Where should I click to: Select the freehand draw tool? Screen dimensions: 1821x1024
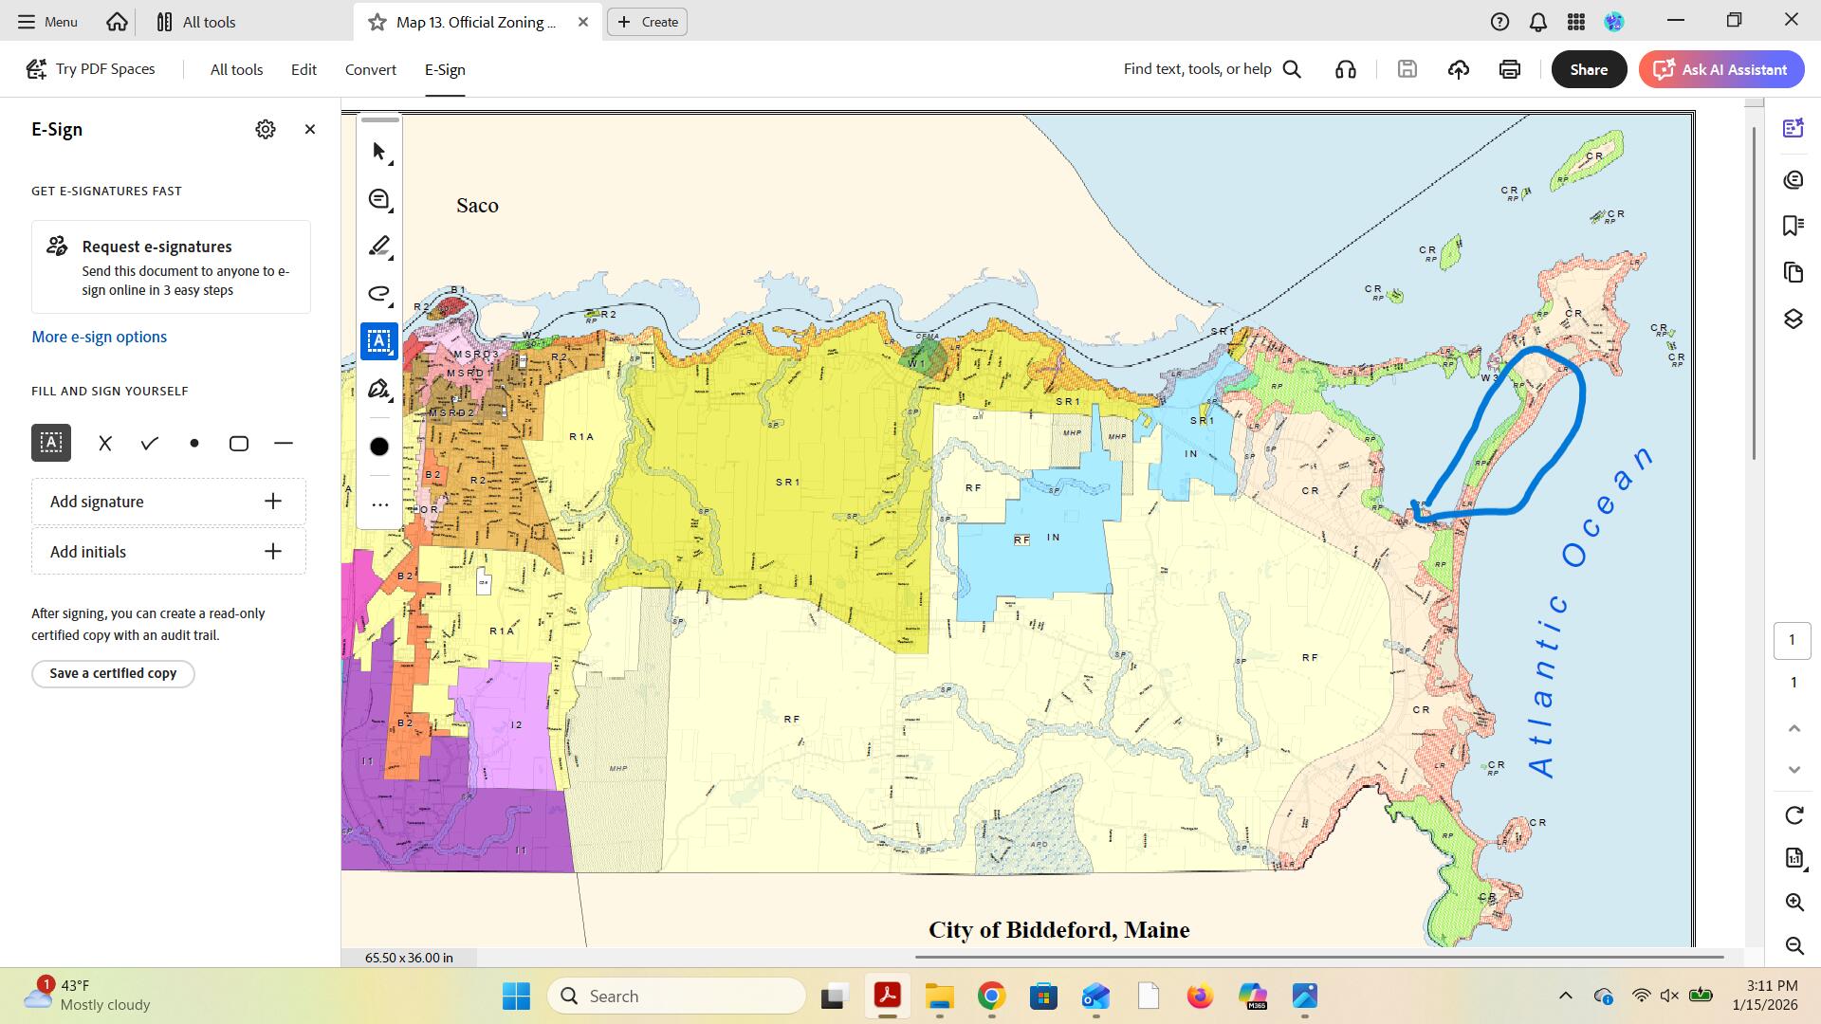(377, 294)
